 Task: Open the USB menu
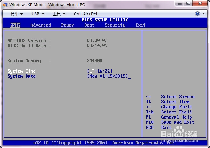tap(38, 14)
